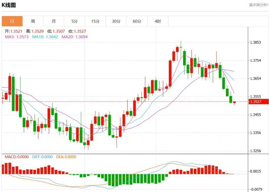
Task: Switch to the 4时 four-hour tab
Action: [158, 21]
